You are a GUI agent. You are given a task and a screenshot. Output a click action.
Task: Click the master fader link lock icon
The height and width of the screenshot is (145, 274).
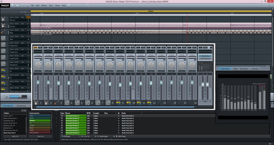click(x=205, y=101)
